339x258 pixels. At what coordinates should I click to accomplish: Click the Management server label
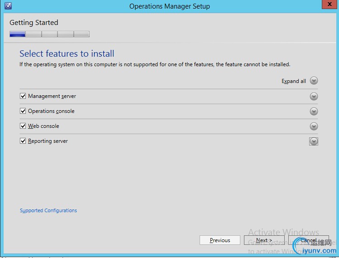click(x=52, y=96)
